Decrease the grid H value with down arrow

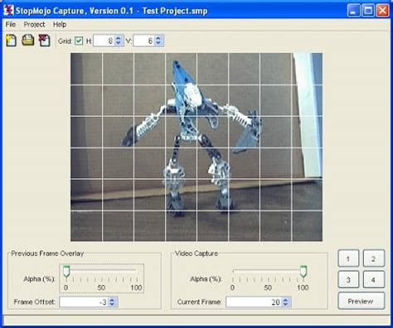119,43
